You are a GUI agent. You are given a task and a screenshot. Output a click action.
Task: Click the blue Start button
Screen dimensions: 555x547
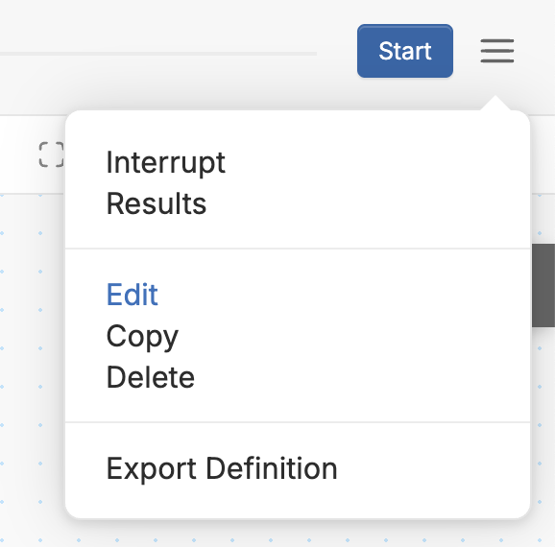pyautogui.click(x=405, y=51)
